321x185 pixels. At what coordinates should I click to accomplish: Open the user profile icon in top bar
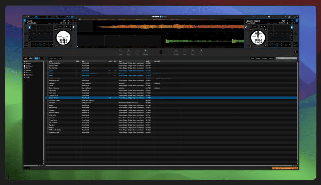[289, 17]
